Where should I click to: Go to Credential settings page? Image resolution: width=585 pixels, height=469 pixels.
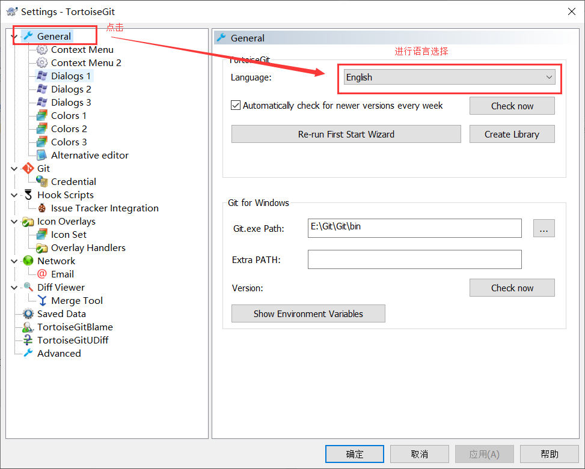(73, 181)
